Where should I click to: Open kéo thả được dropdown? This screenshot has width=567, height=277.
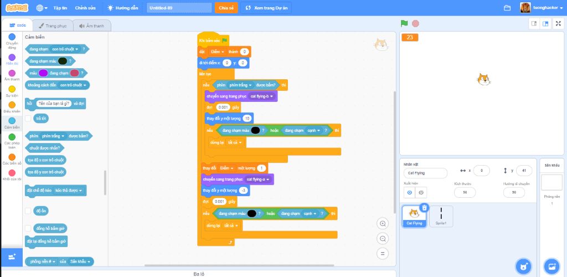point(68,190)
